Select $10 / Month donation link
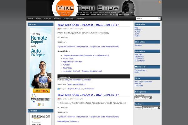188x125 pixels. point(140,61)
